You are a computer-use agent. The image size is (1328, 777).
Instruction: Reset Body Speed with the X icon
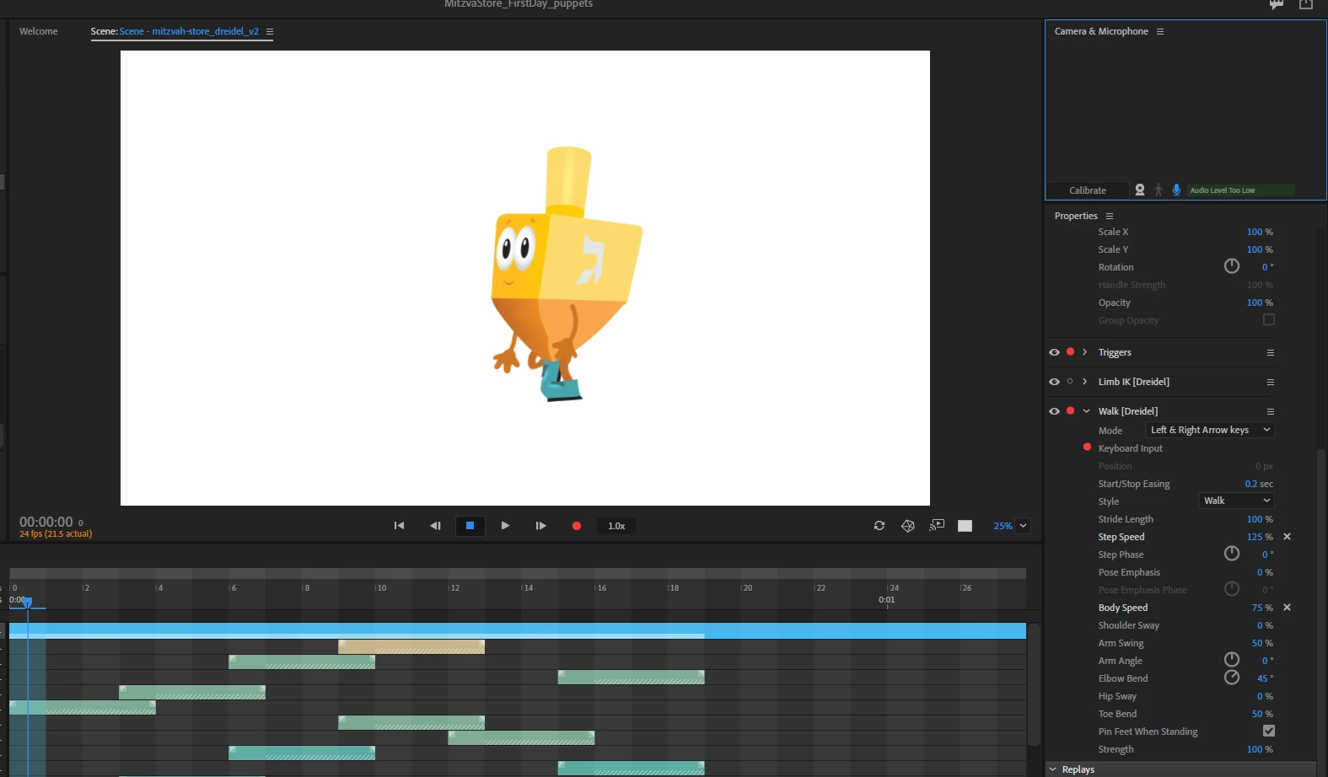tap(1287, 608)
